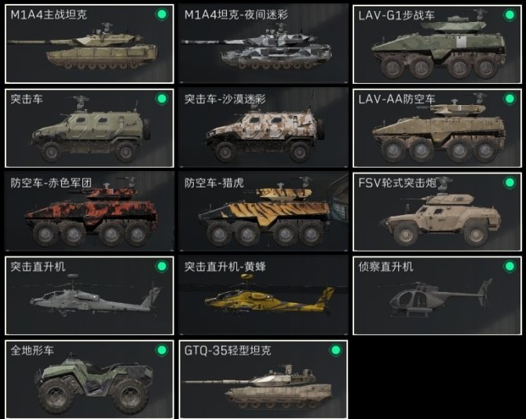The height and width of the screenshot is (419, 526).
Task: Open the LAV-G1步战车 card
Action: (437, 44)
